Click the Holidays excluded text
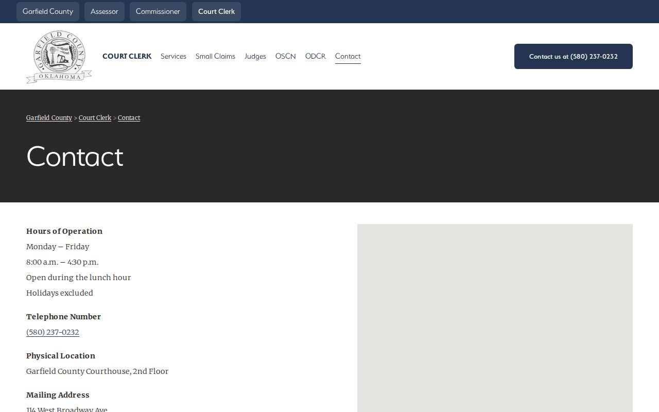659x412 pixels. [x=60, y=293]
